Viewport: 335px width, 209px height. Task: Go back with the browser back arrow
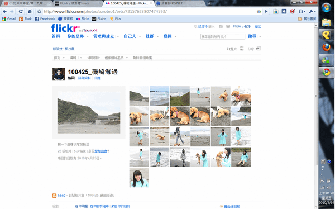(4, 11)
